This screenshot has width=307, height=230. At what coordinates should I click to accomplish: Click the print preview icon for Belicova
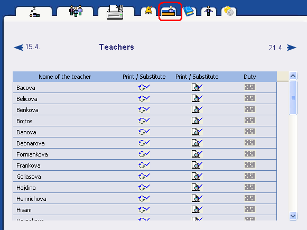(197, 98)
